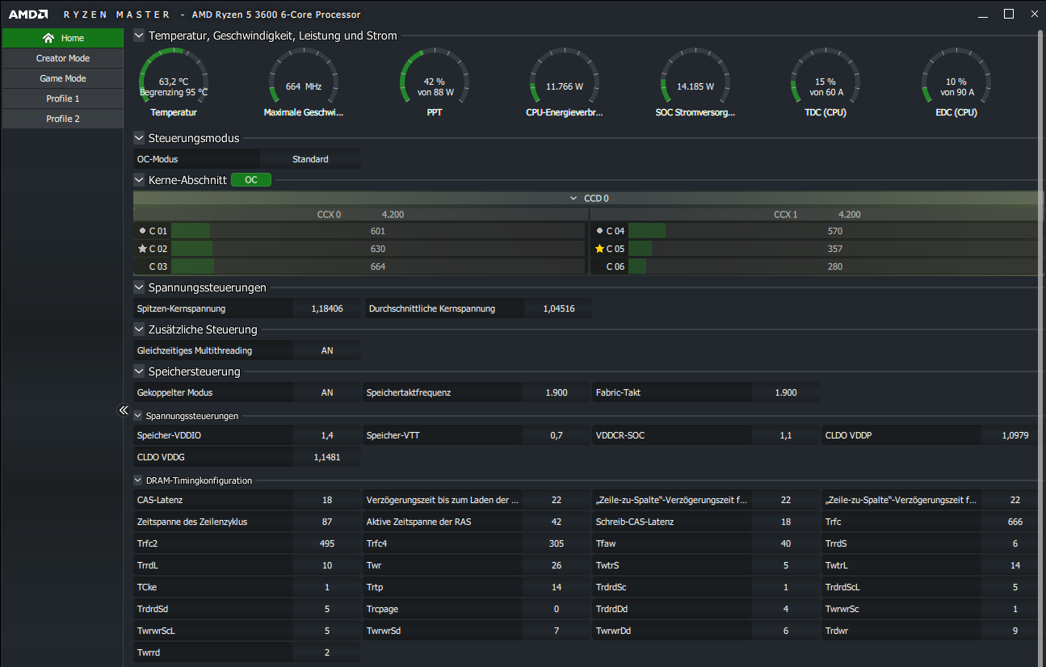Click the Spitzen-Kernspannung value 1,18406
This screenshot has height=667, width=1046.
pyautogui.click(x=327, y=308)
